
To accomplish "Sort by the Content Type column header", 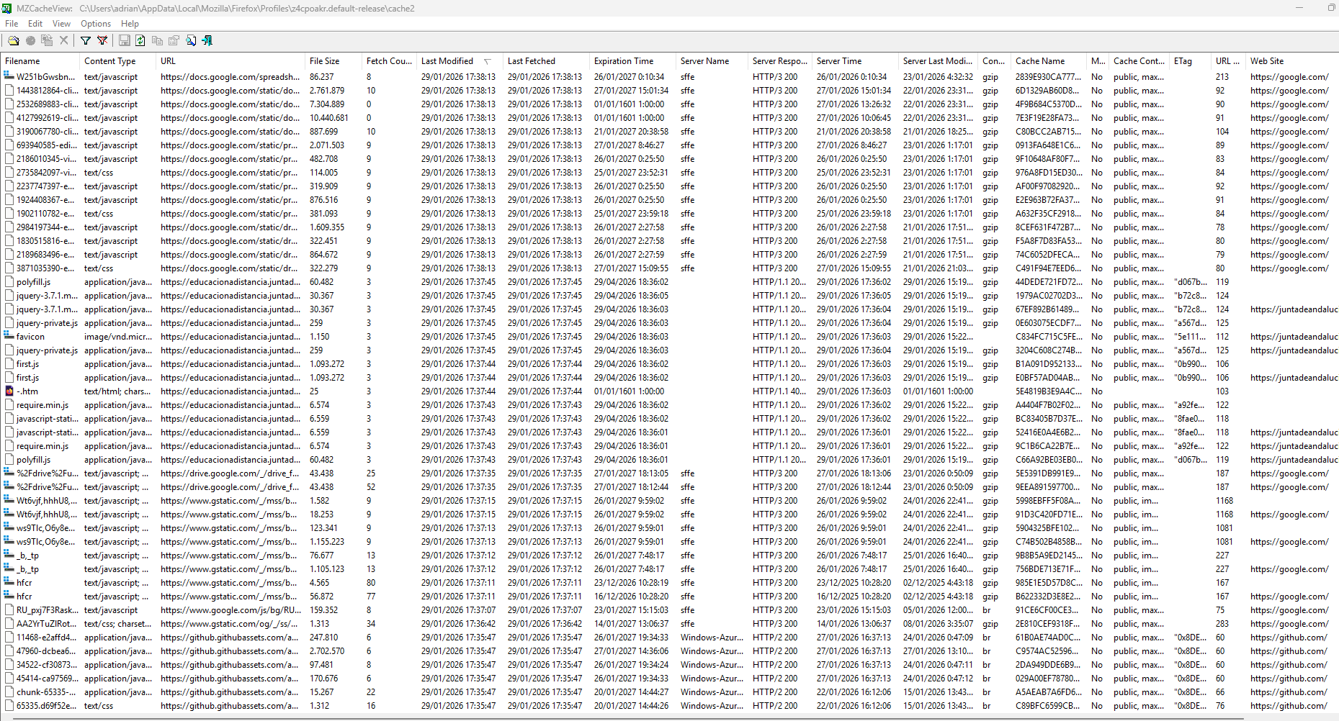I will click(109, 61).
